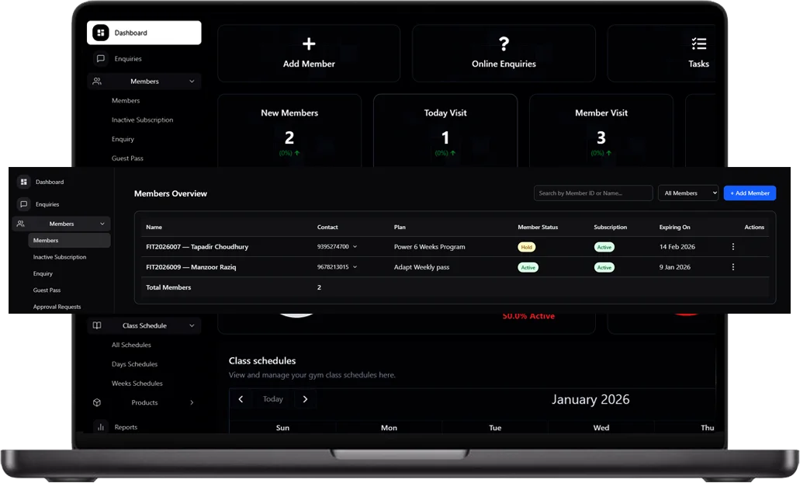
Task: Open actions menu for Tapadir Choudhury row
Action: (733, 247)
